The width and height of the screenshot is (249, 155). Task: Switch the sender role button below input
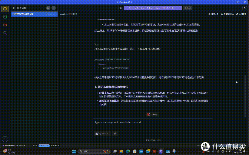pyautogui.click(x=102, y=134)
